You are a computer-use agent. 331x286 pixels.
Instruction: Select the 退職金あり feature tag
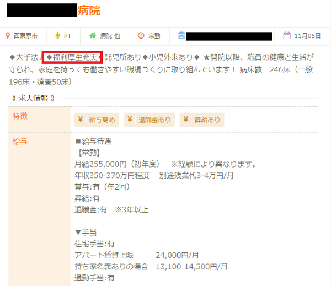(x=150, y=120)
